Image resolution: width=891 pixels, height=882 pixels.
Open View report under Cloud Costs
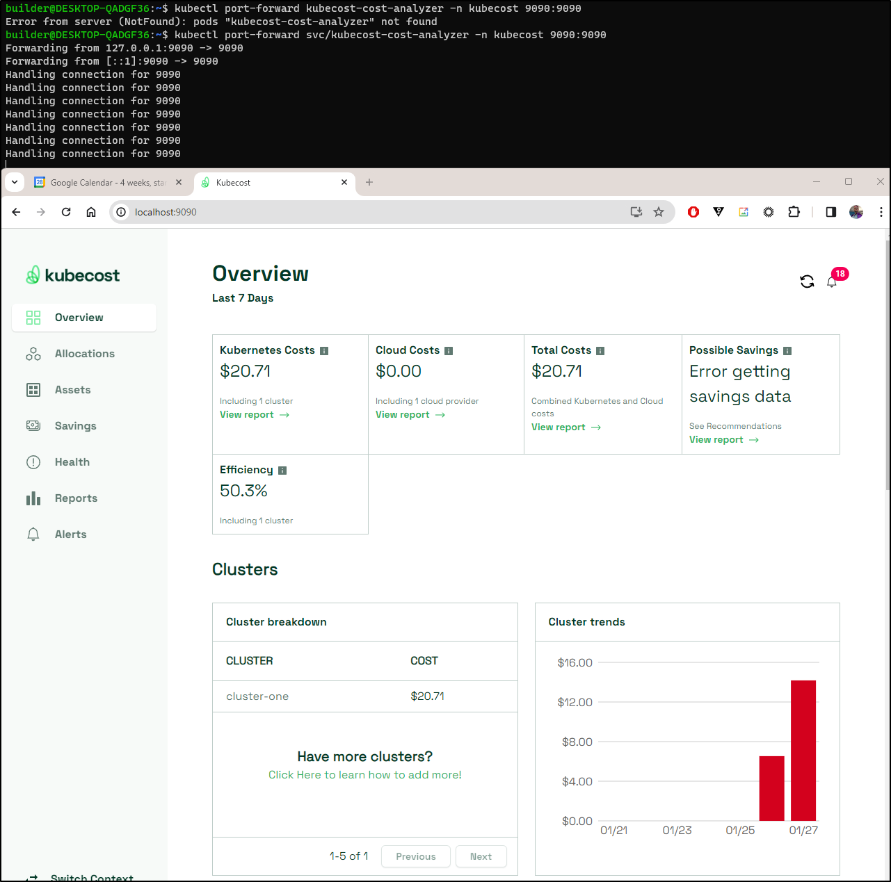point(410,415)
